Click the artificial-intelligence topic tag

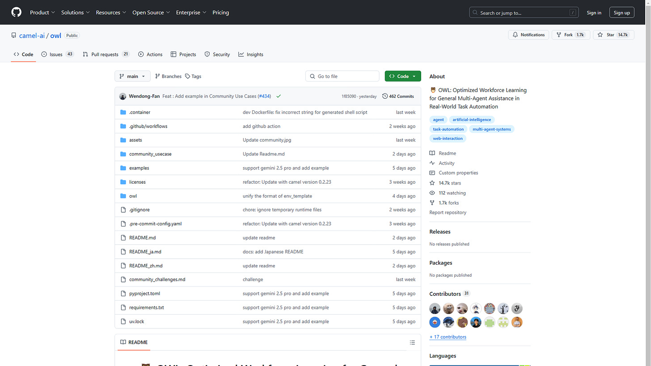coord(472,120)
